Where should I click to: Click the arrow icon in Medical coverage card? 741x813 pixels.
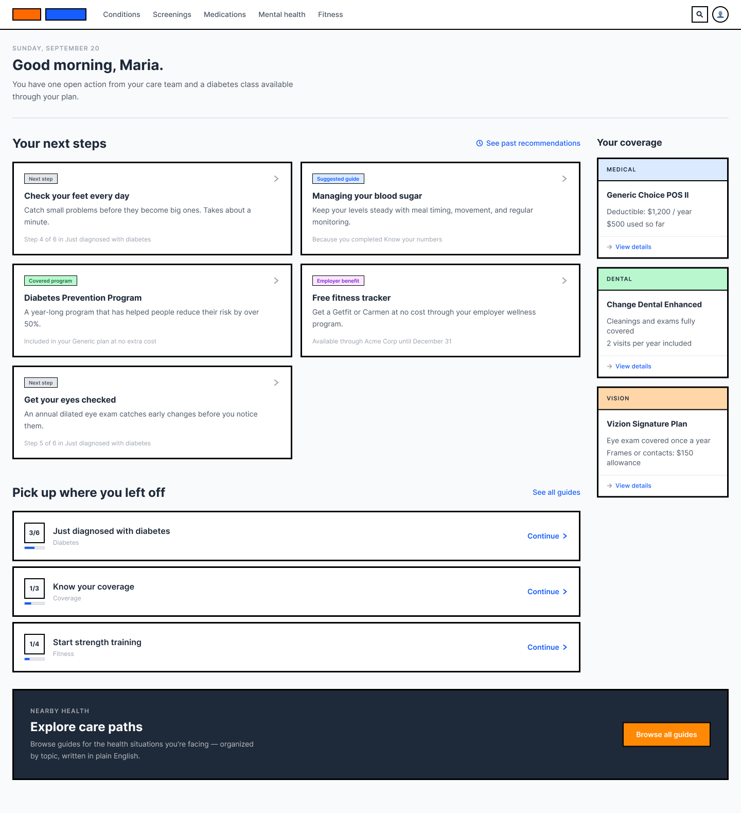pyautogui.click(x=610, y=247)
